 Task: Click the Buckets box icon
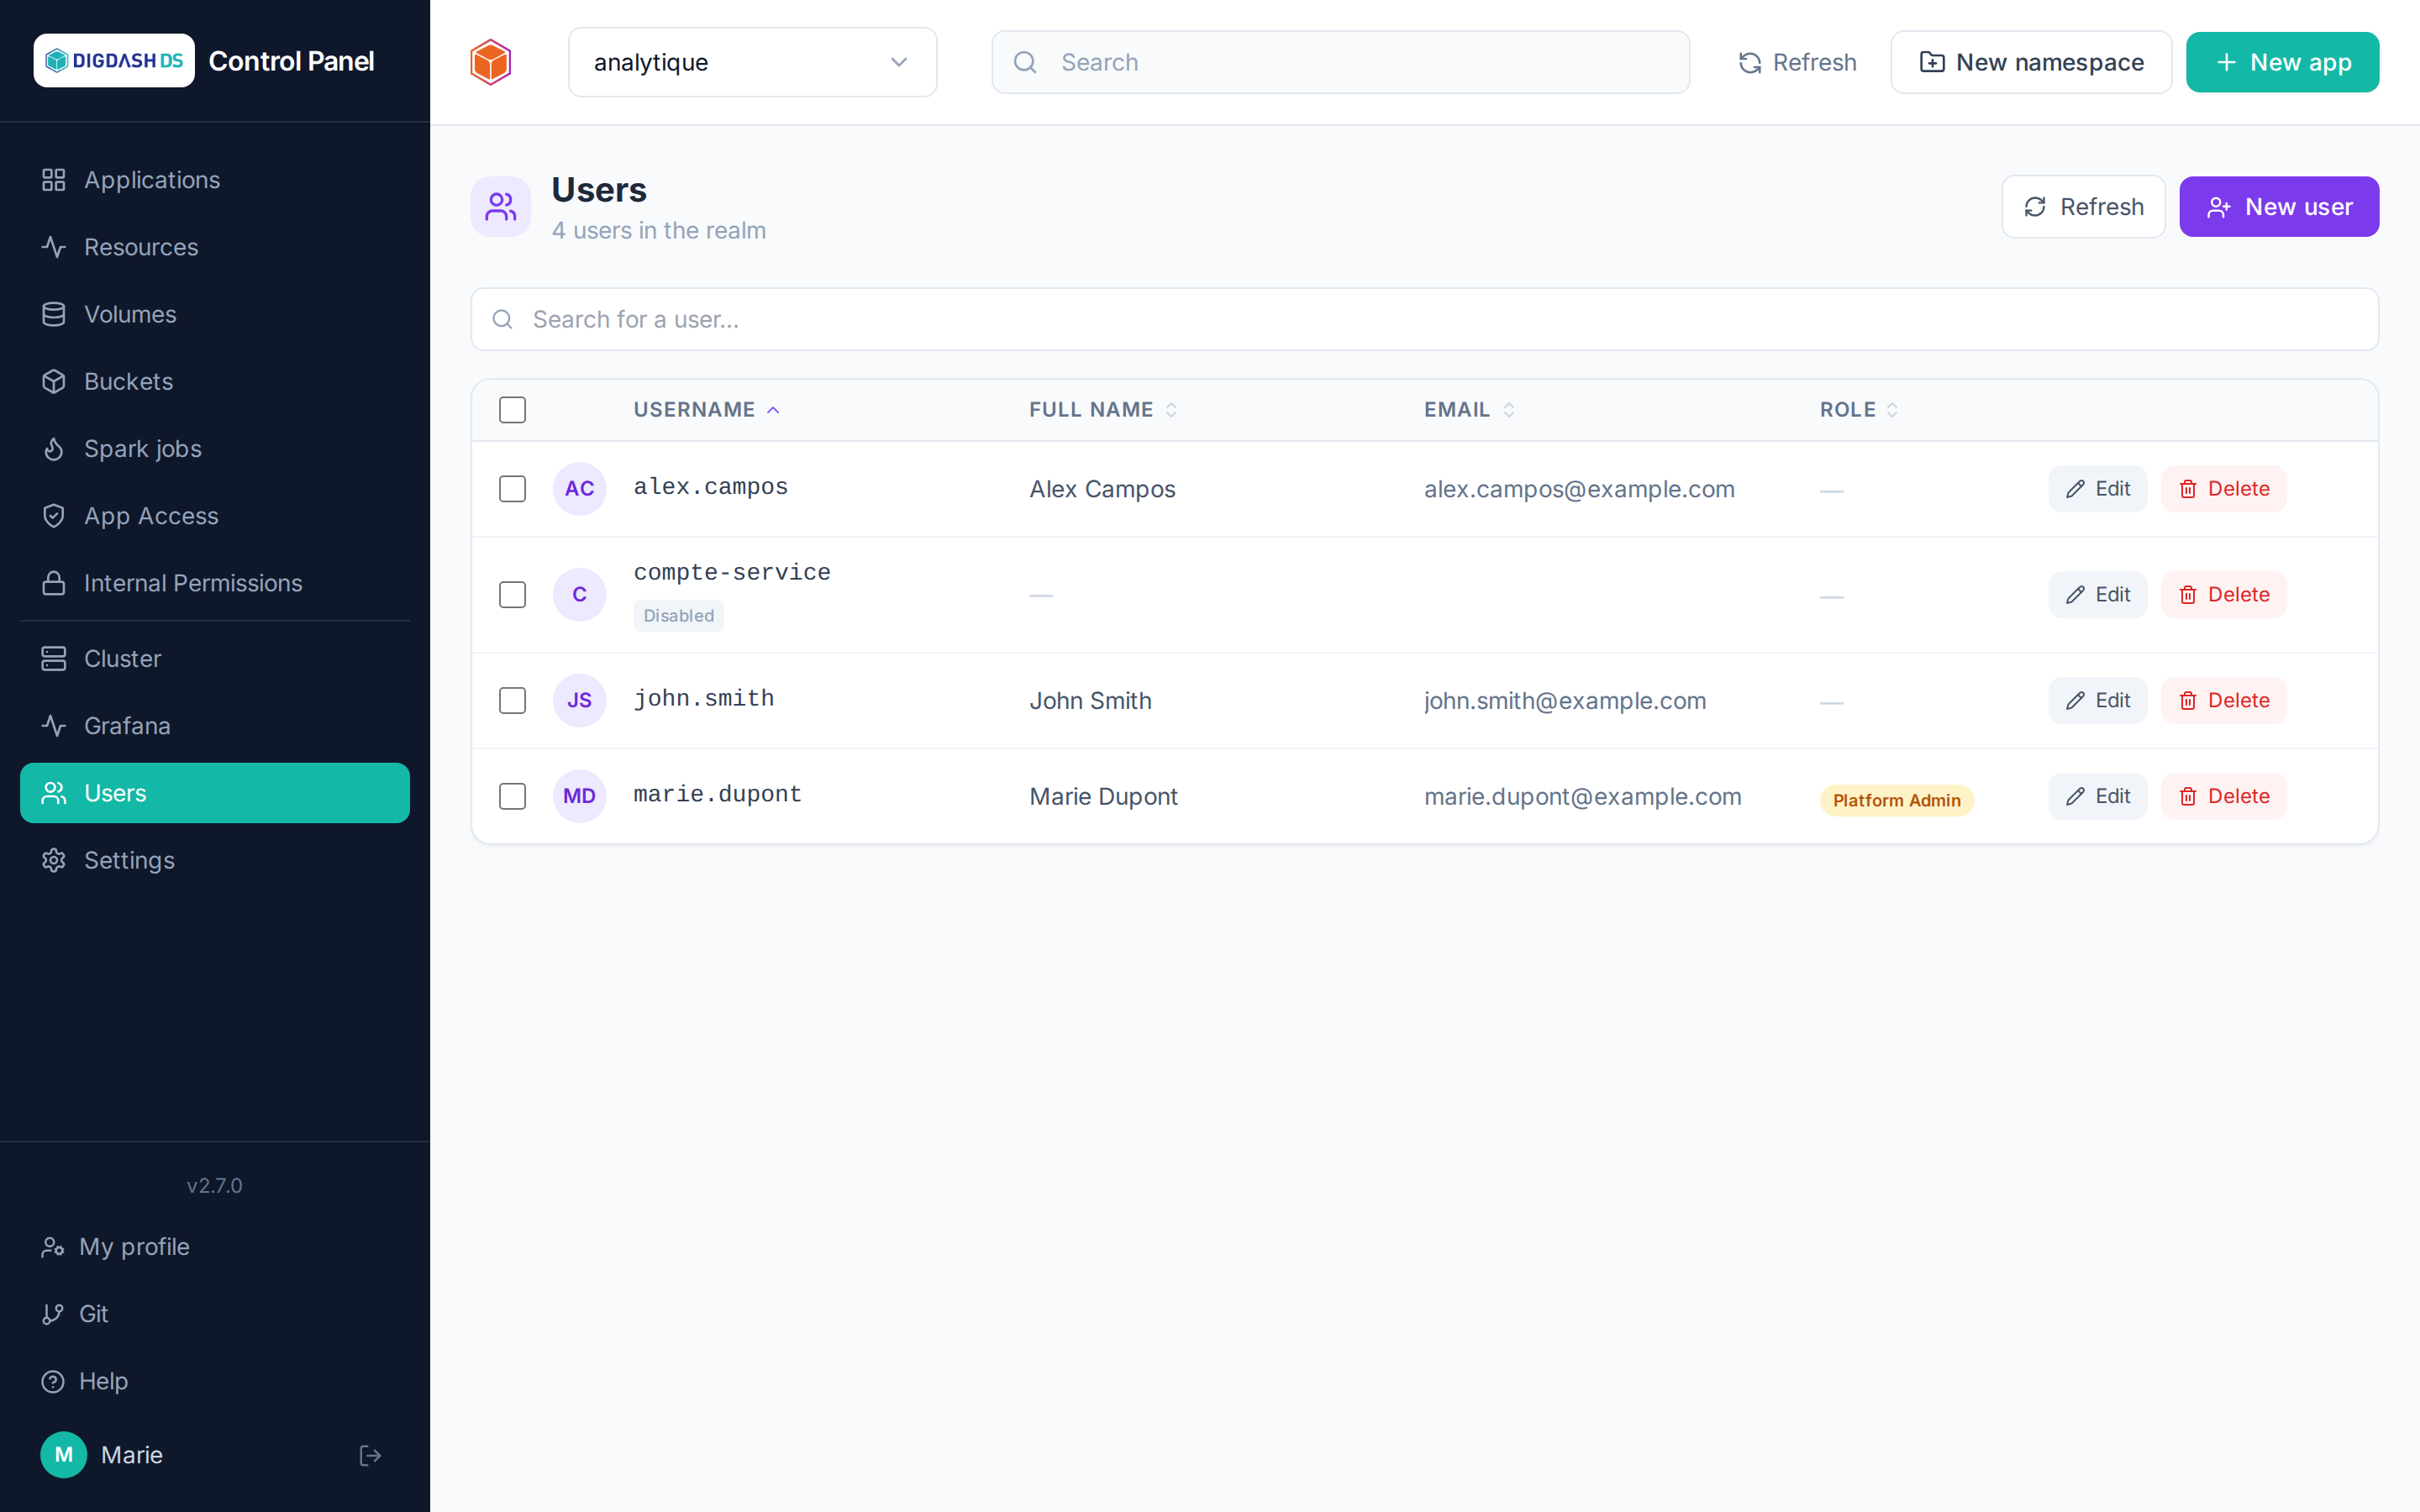[x=54, y=381]
